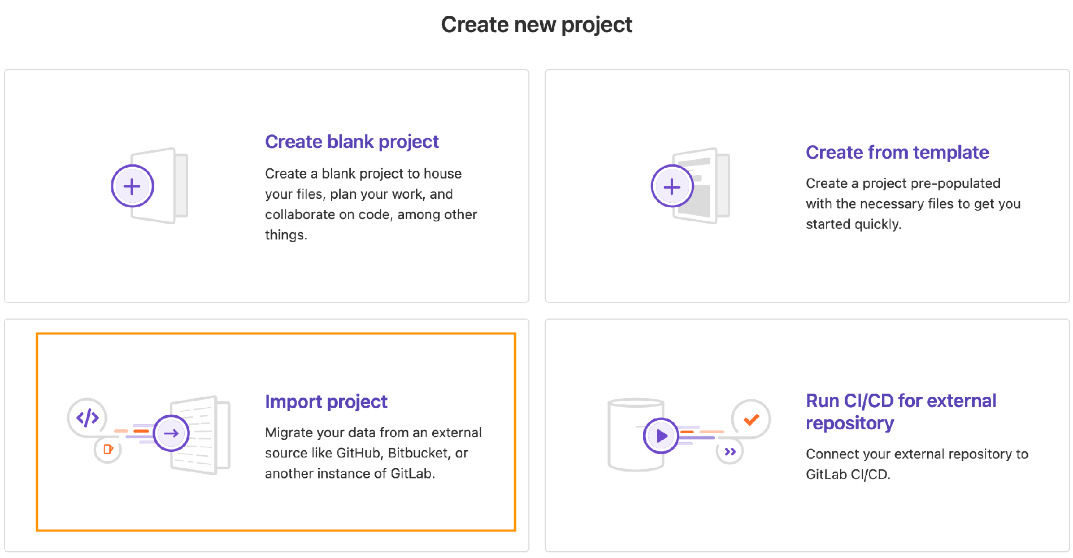
Task: Click the Create new project page heading
Action: click(536, 25)
